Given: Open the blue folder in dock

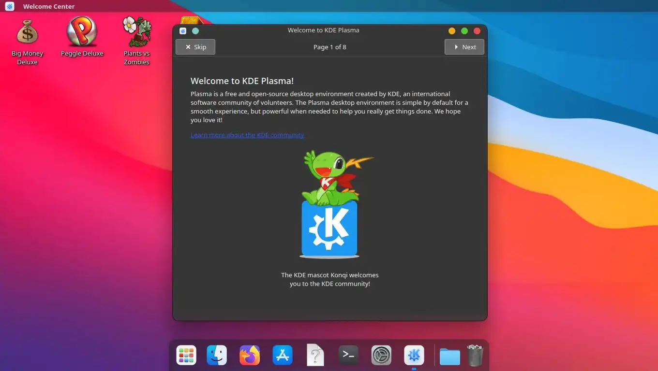Looking at the screenshot, I should pos(450,357).
